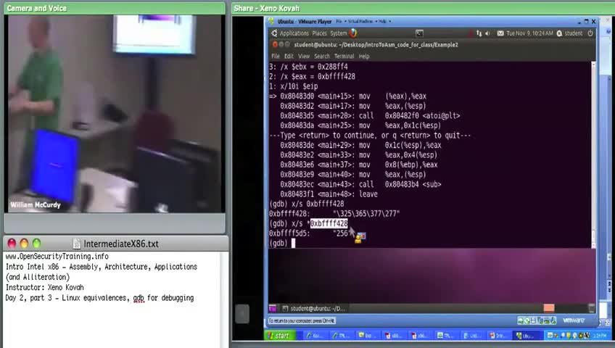
Task: Click the 'To return to your computer' hint
Action: 302,320
